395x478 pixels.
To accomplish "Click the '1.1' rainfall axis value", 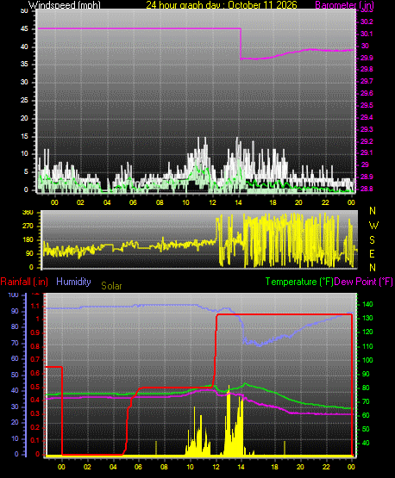I will (x=35, y=306).
